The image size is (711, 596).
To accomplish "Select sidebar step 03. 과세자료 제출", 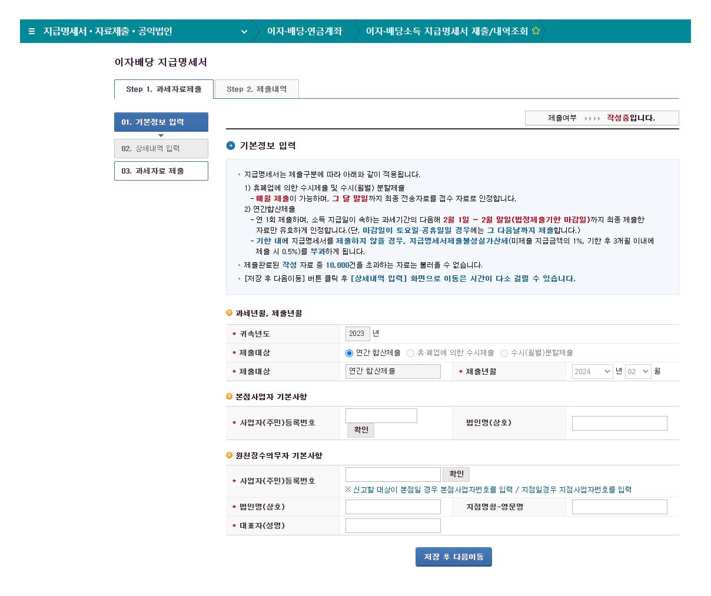I will pyautogui.click(x=161, y=171).
